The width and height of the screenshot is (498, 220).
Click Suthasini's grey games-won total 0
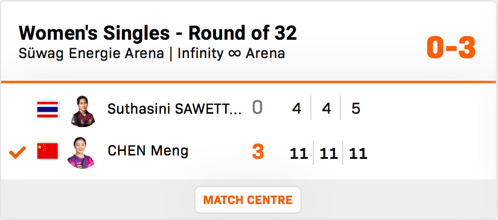(x=257, y=108)
